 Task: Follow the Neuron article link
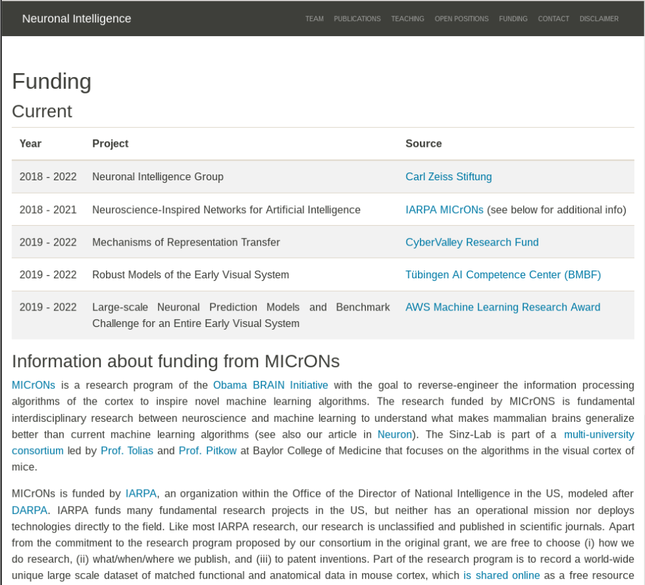pyautogui.click(x=394, y=435)
